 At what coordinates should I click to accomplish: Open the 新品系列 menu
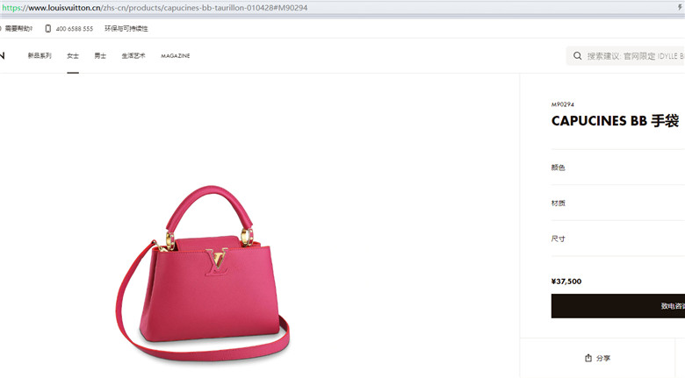[x=40, y=55]
